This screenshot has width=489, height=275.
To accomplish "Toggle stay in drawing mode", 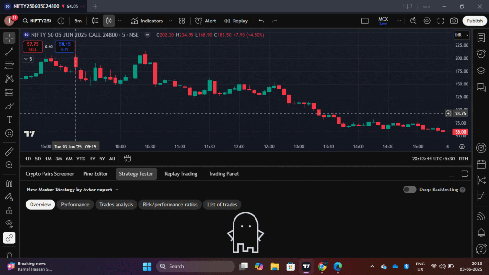I will coord(10,197).
